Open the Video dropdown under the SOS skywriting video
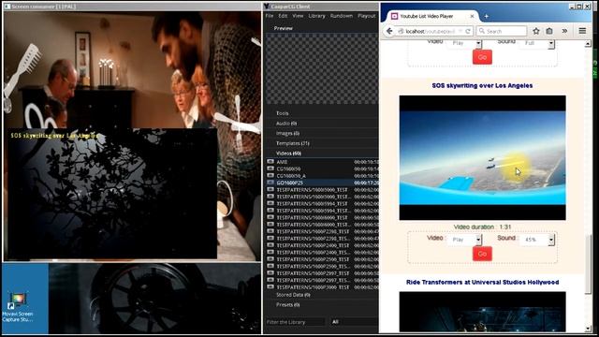 tap(464, 240)
